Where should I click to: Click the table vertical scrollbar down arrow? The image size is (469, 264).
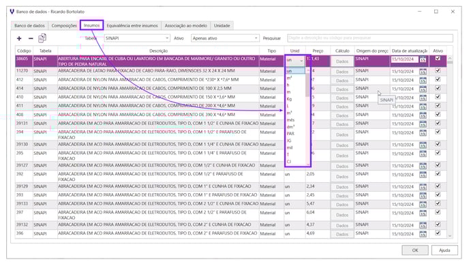449,236
